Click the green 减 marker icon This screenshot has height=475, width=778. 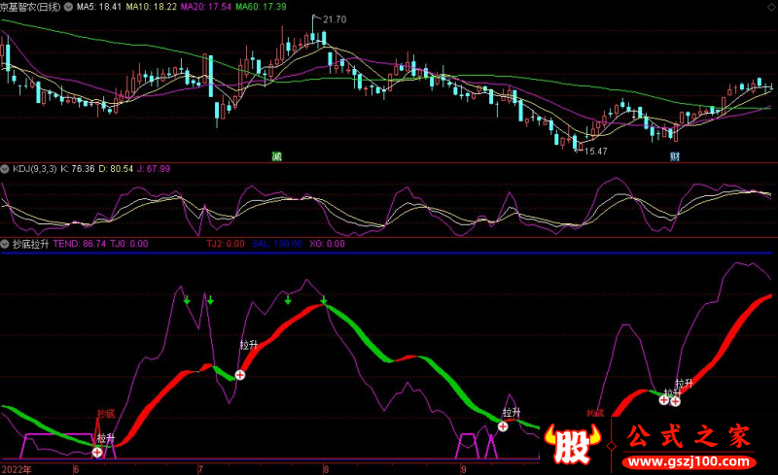pyautogui.click(x=277, y=156)
